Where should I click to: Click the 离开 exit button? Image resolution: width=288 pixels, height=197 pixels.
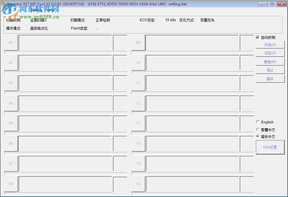tap(270, 79)
